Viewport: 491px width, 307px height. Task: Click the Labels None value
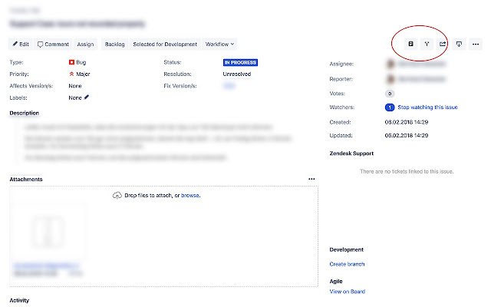(75, 97)
